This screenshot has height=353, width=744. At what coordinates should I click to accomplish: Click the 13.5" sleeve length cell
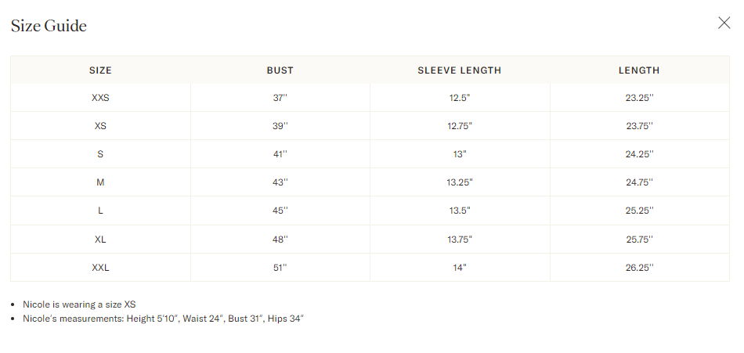point(460,211)
